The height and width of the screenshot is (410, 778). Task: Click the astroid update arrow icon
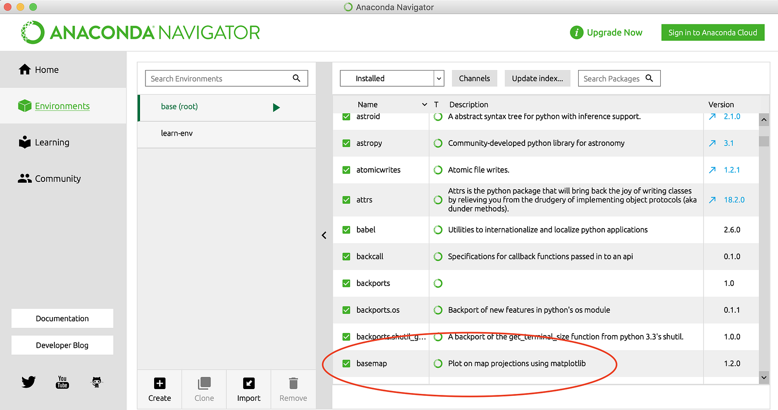click(712, 117)
